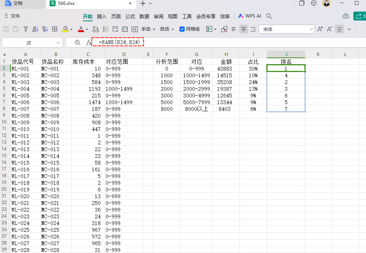366x253 pixels.
Task: Click the cloud sync status icon
Action: 346,16
